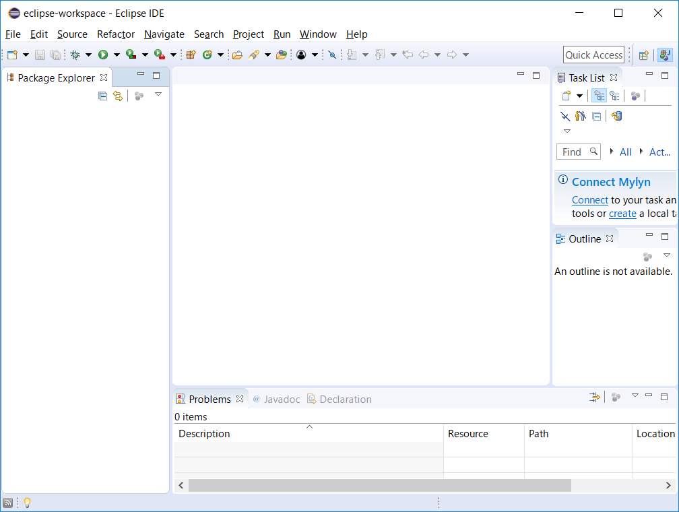
Task: Open the Back history dropdown arrow
Action: point(437,55)
